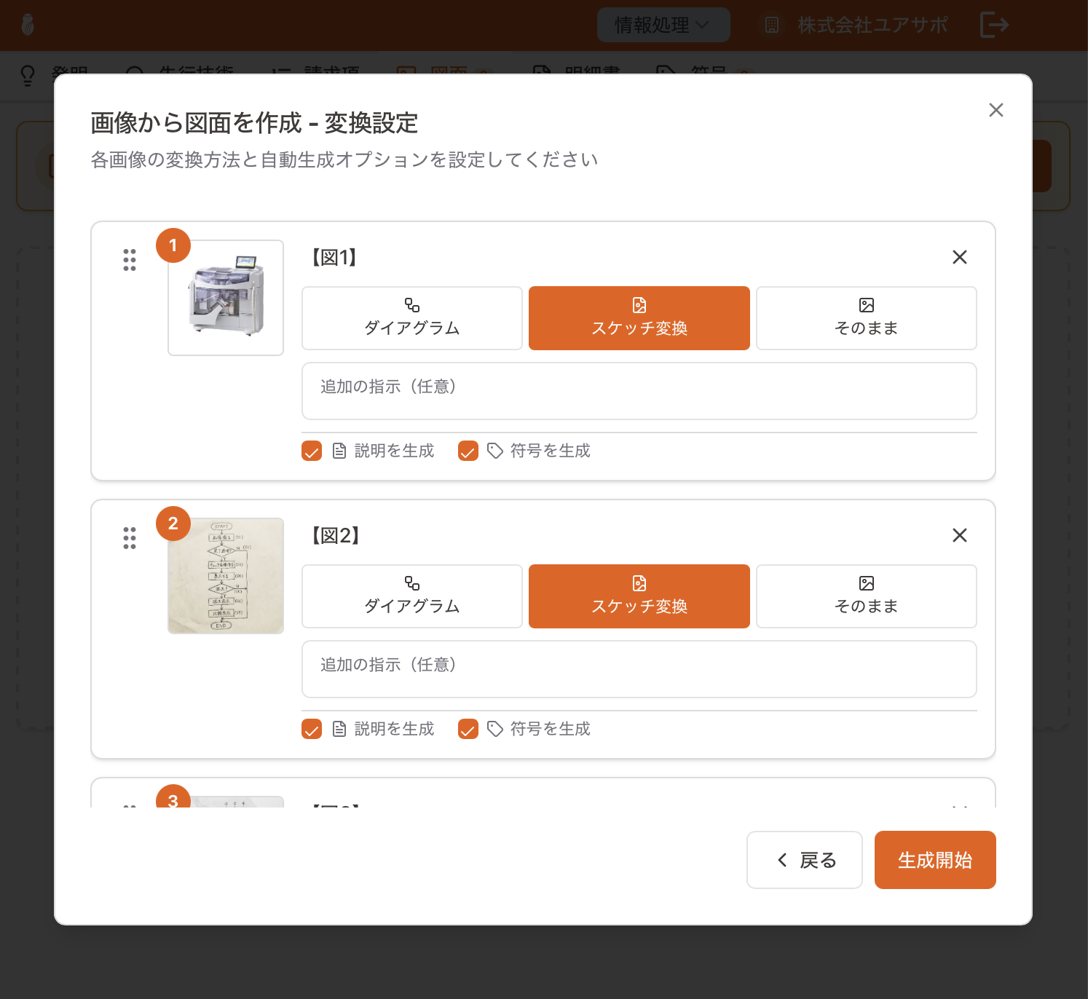This screenshot has width=1088, height=999.
Task: Uncheck 符号を生成 for 図1
Action: tap(468, 451)
